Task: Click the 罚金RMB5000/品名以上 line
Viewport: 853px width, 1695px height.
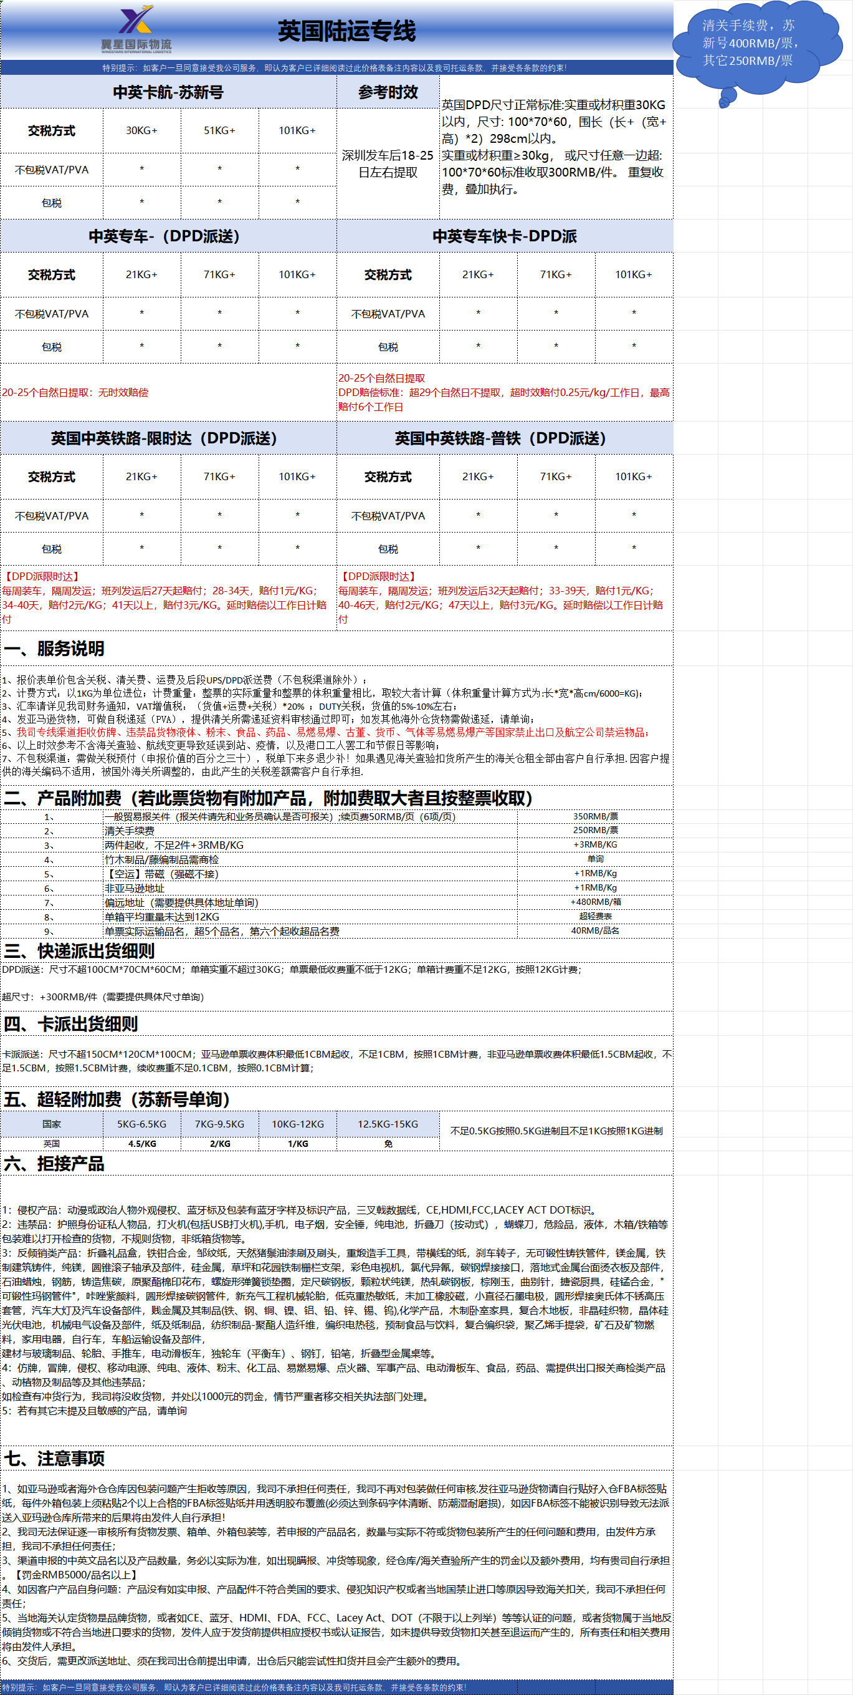Action: tap(71, 1575)
